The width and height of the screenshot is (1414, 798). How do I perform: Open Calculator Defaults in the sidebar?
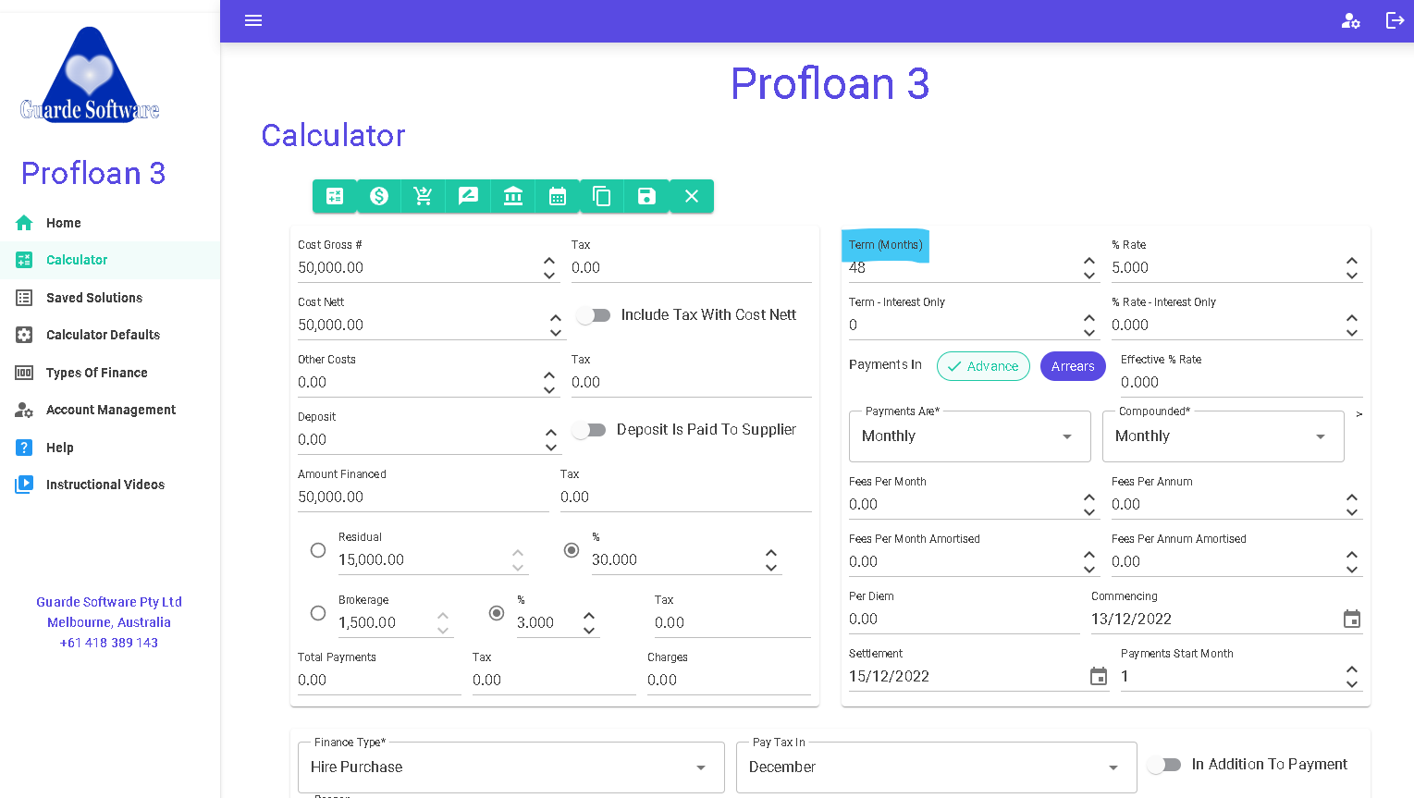[110, 335]
